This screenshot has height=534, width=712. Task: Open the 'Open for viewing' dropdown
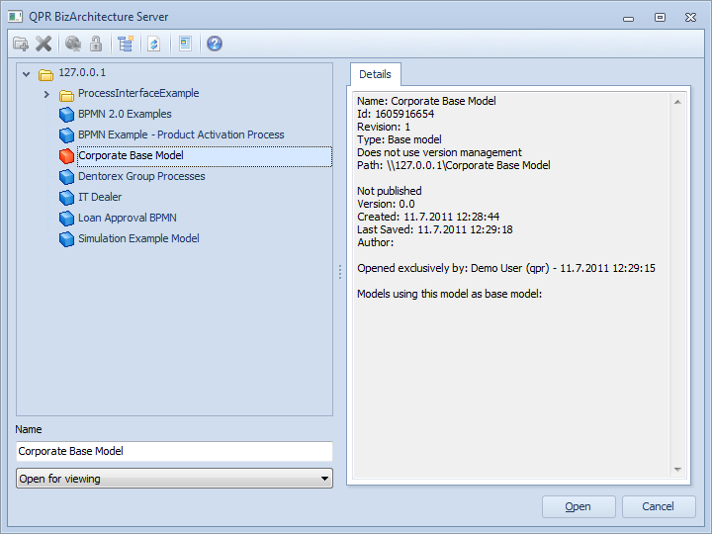click(x=174, y=479)
